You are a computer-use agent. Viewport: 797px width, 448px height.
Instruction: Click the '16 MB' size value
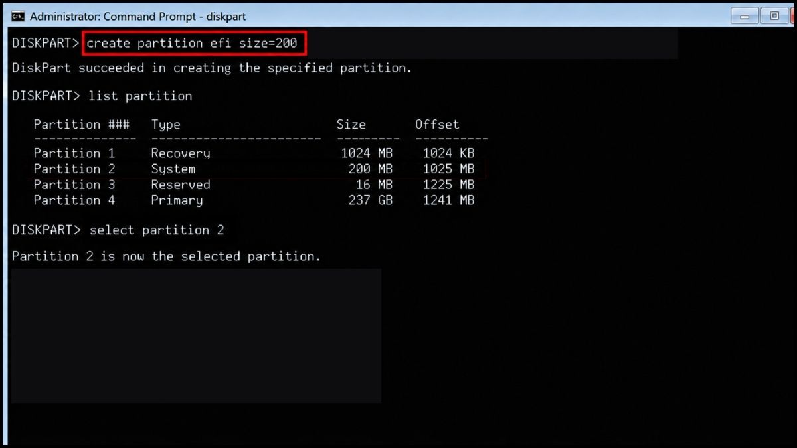(x=374, y=185)
